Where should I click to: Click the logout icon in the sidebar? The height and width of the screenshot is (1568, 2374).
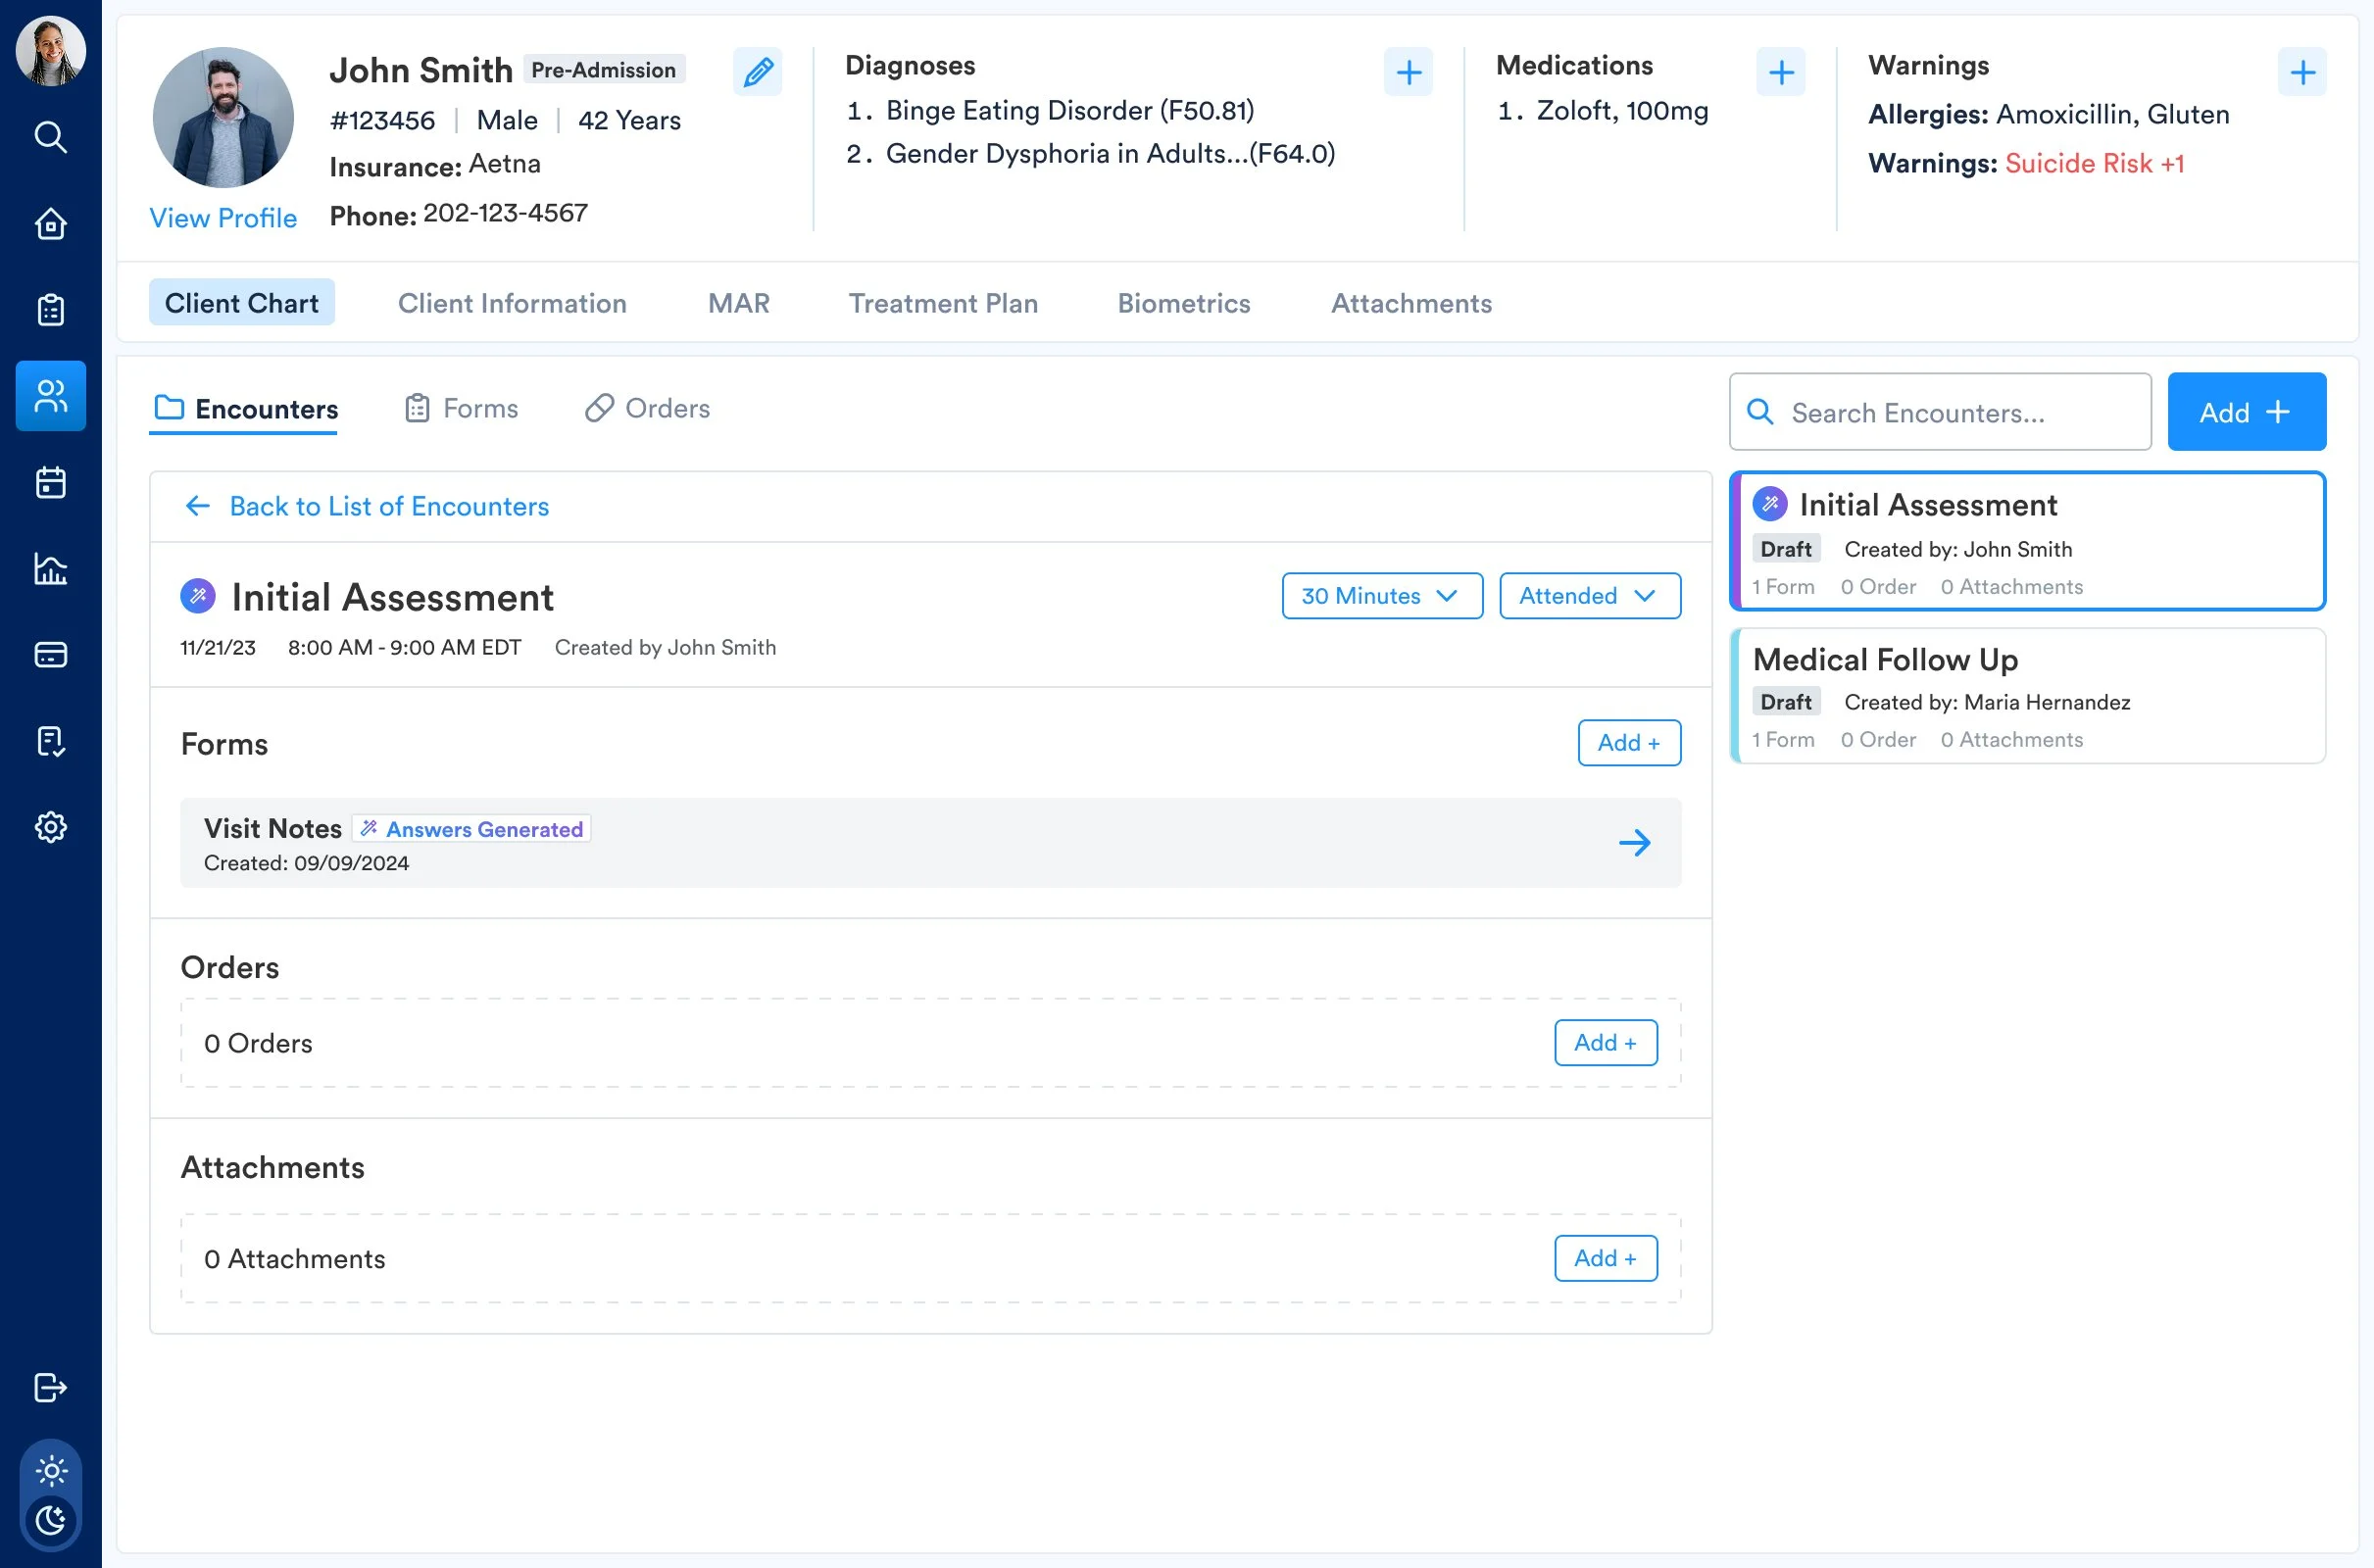[50, 1388]
